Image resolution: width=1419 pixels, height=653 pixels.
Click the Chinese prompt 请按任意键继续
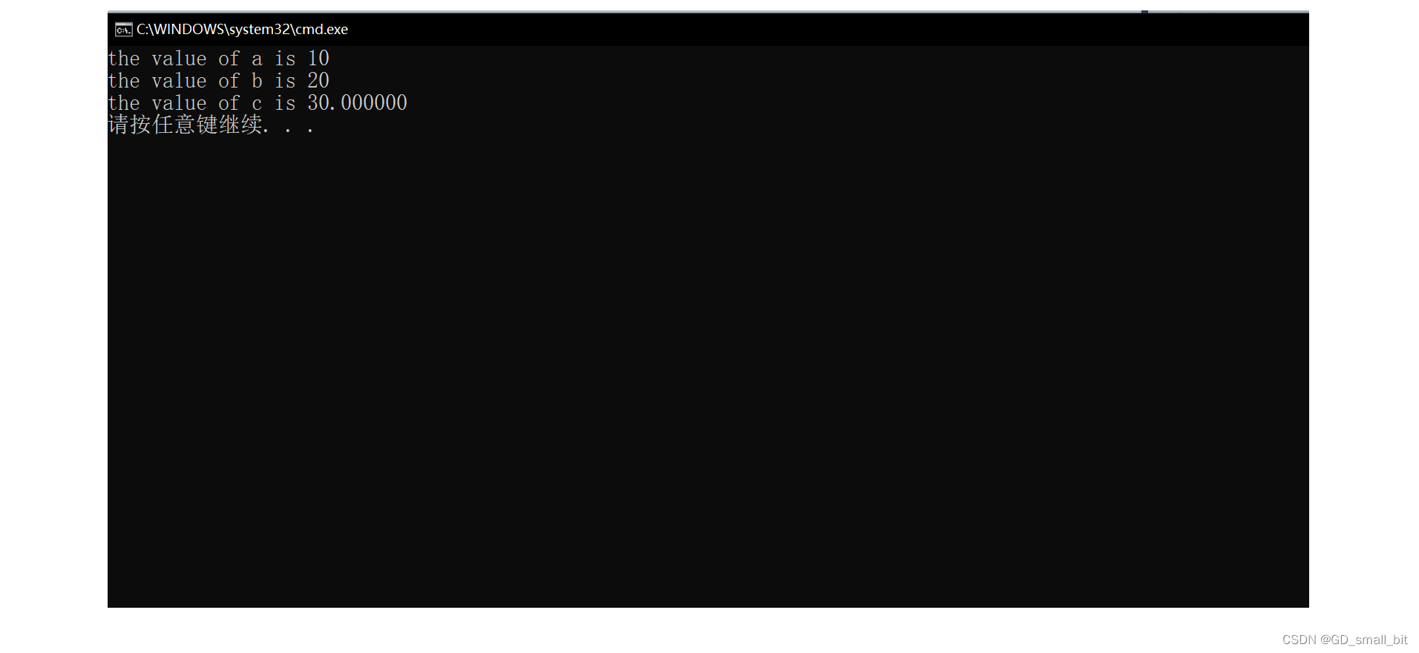point(186,125)
